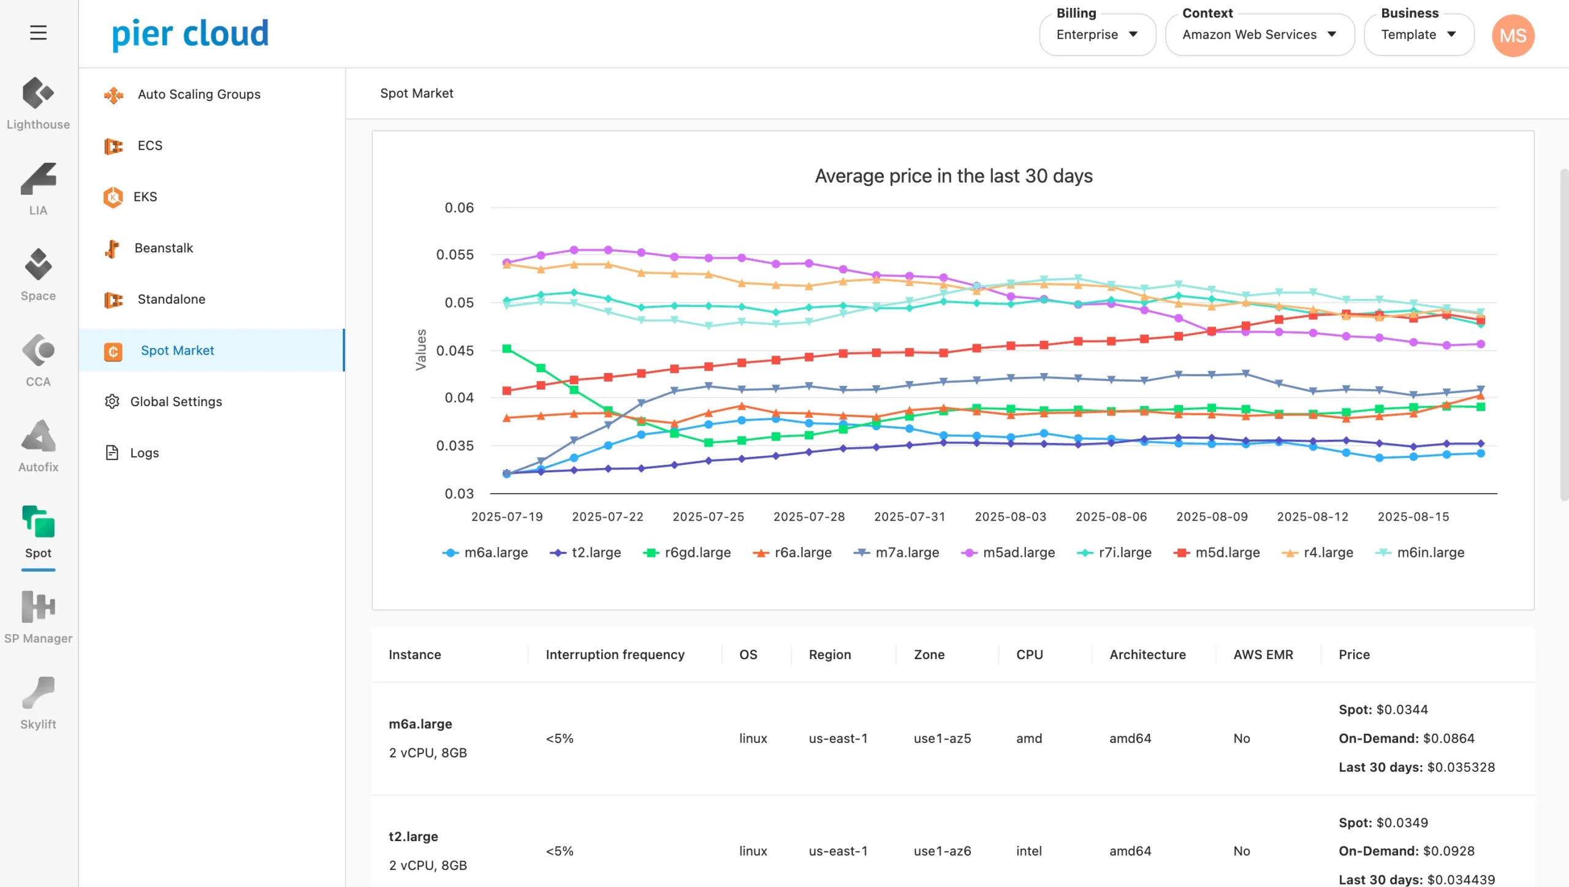Open the Autofix module icon
Viewport: 1569px width, 887px height.
point(38,436)
